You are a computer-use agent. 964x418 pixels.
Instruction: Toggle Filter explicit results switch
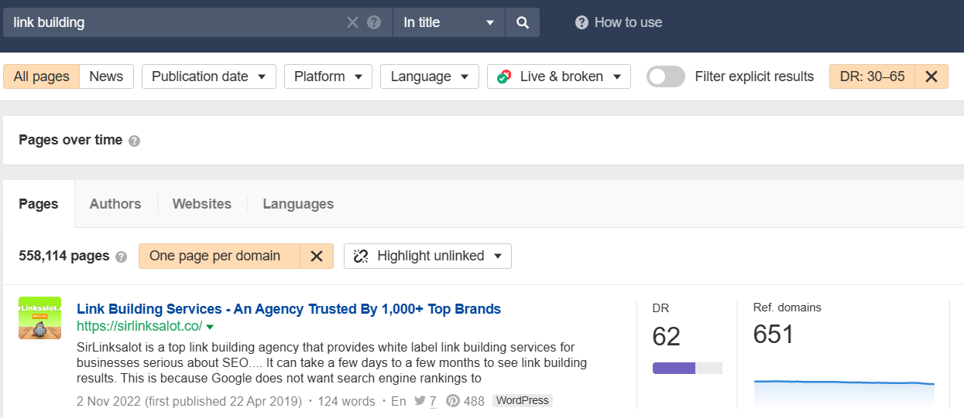[666, 76]
